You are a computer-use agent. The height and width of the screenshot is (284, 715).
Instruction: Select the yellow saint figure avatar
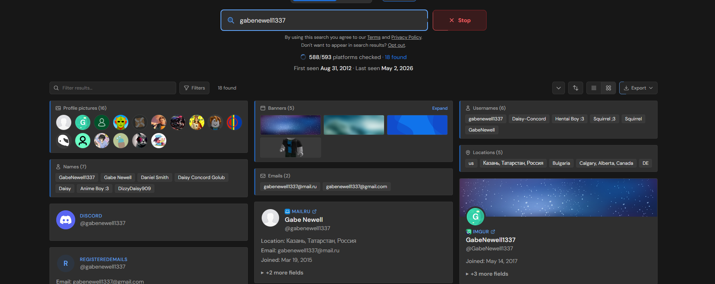197,122
